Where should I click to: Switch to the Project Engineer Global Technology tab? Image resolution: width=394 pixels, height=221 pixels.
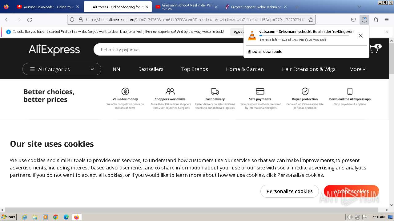point(256,7)
